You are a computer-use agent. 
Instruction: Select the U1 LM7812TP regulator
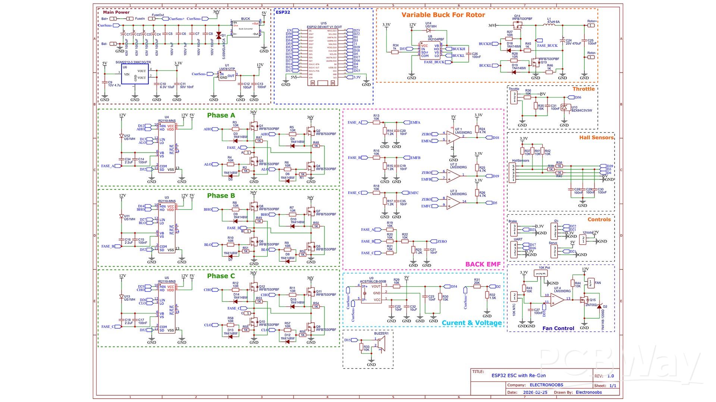(227, 75)
